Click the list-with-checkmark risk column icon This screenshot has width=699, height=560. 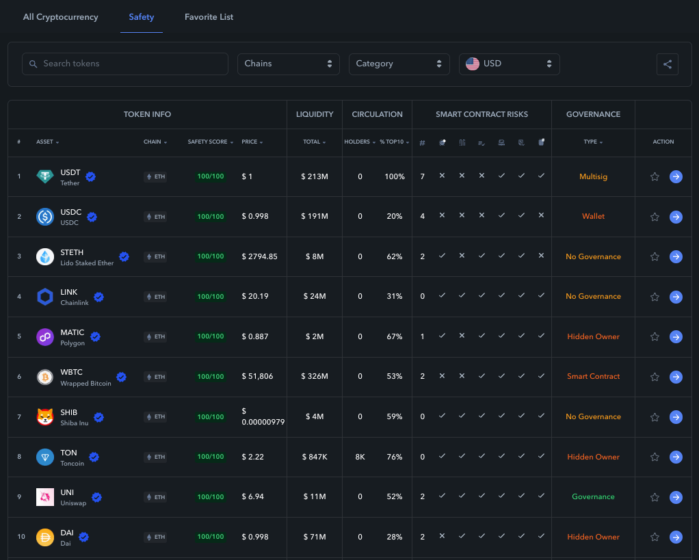[482, 143]
